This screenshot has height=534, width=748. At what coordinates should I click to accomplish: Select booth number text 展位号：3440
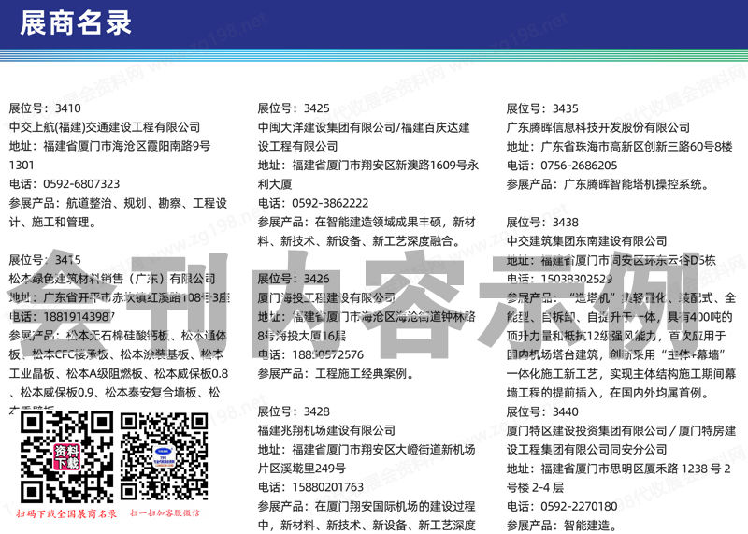pos(542,411)
